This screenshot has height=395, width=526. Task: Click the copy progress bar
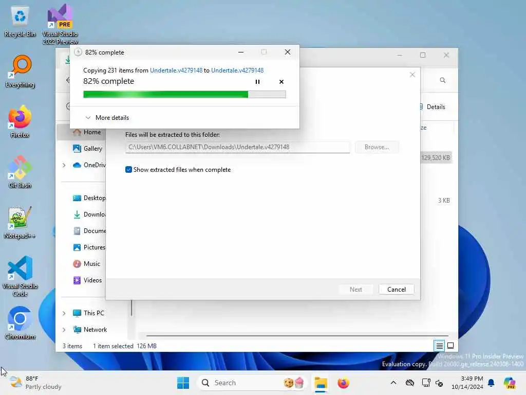tap(184, 95)
